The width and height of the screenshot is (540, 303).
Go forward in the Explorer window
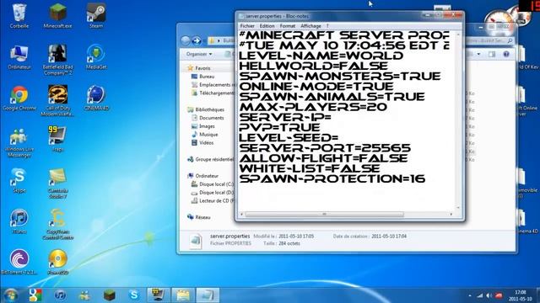197,41
